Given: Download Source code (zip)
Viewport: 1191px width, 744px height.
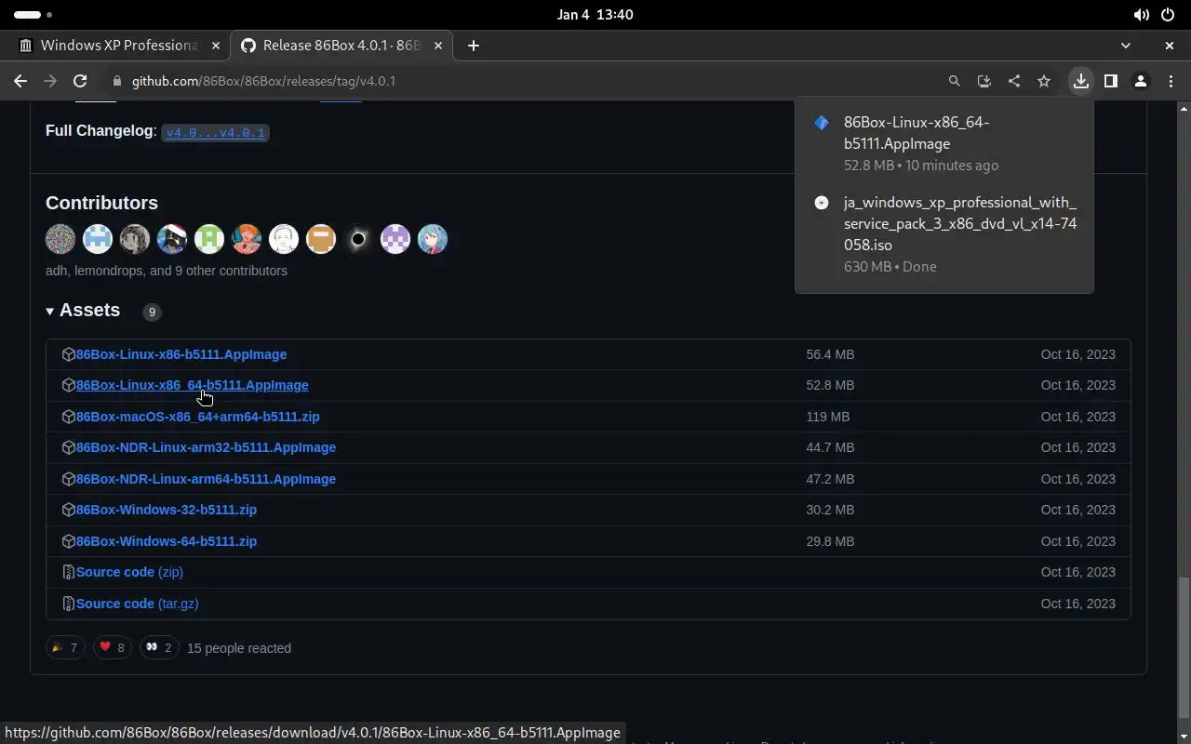Looking at the screenshot, I should (129, 572).
